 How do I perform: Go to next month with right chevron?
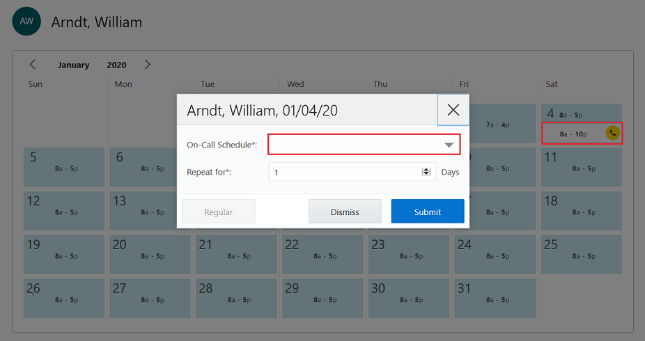pos(147,65)
